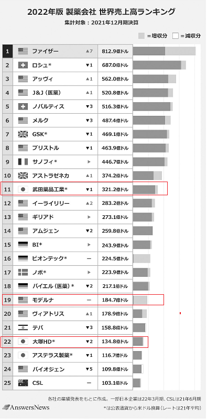
Task: Click the Australian flag next to CSL
Action: click(23, 383)
